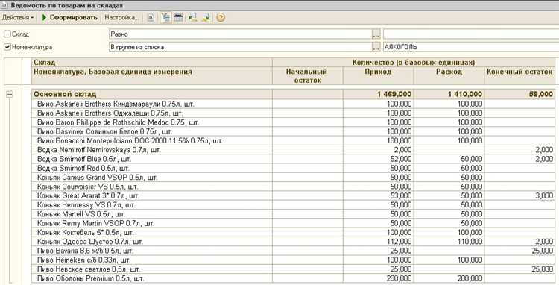Uncheck the Номенклатура filter checkbox

tap(7, 47)
